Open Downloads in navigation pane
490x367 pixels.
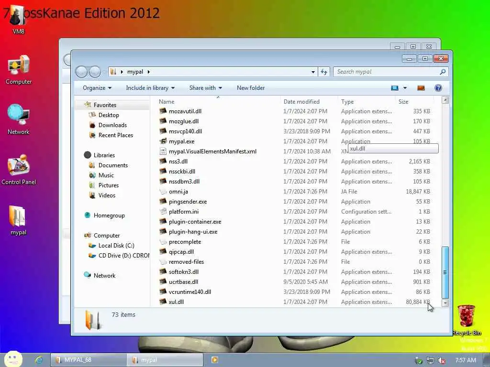(x=112, y=125)
